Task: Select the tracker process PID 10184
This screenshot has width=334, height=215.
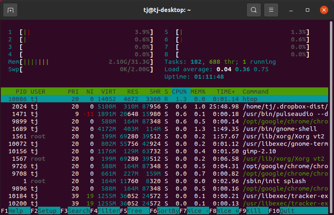Action: pyautogui.click(x=165, y=196)
